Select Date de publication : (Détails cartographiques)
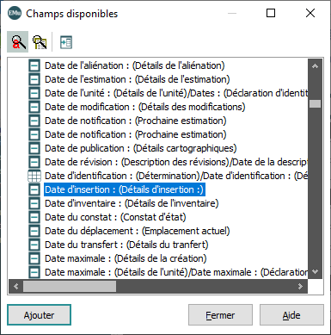The image size is (331, 335). click(141, 148)
